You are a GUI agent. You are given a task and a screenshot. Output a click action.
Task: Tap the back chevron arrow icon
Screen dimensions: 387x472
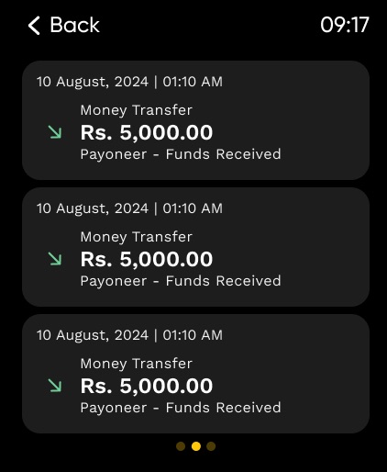coord(34,26)
